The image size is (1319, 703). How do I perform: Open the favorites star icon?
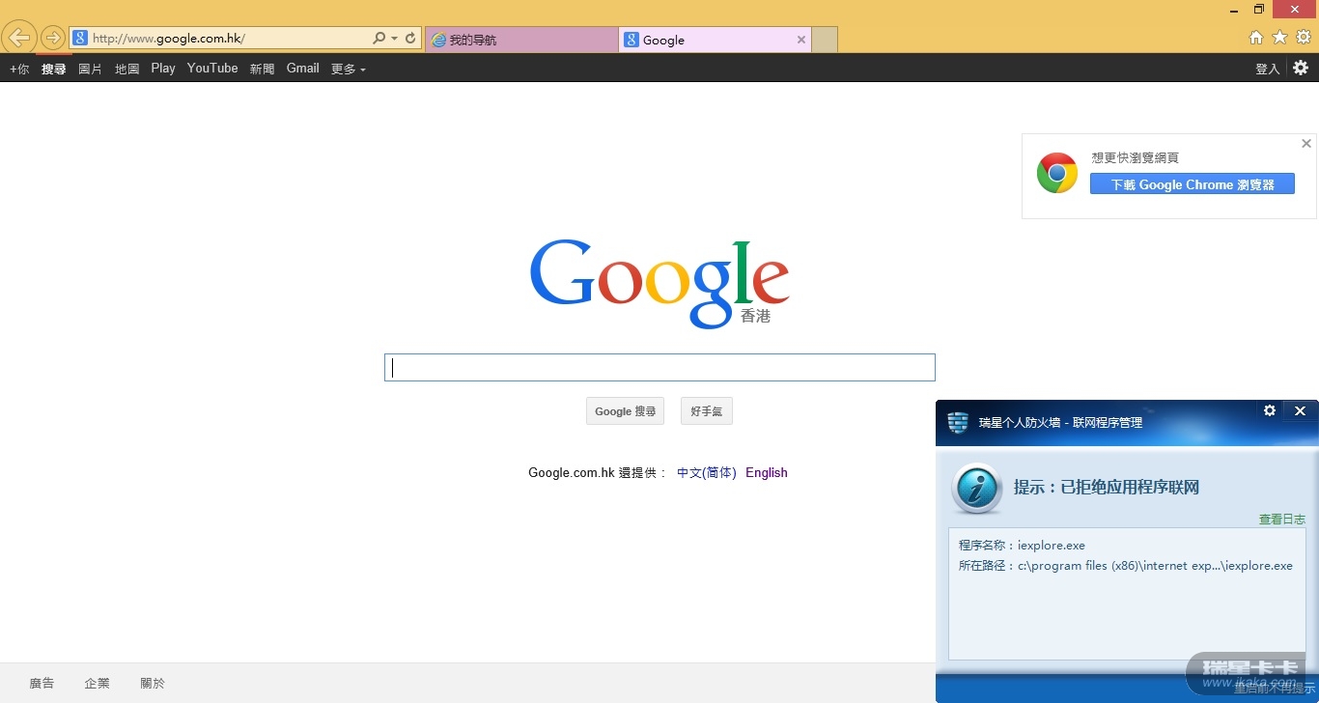tap(1280, 38)
